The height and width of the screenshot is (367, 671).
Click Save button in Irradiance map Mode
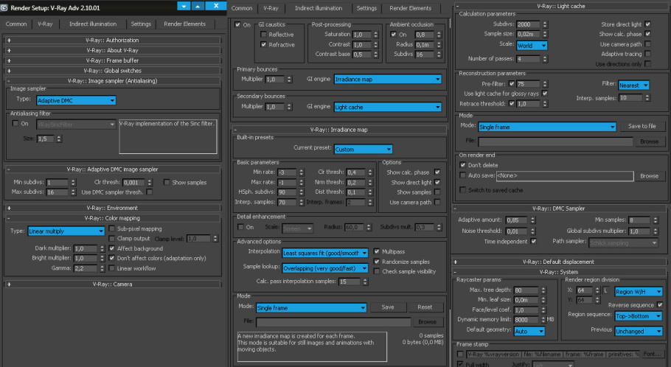pyautogui.click(x=388, y=307)
